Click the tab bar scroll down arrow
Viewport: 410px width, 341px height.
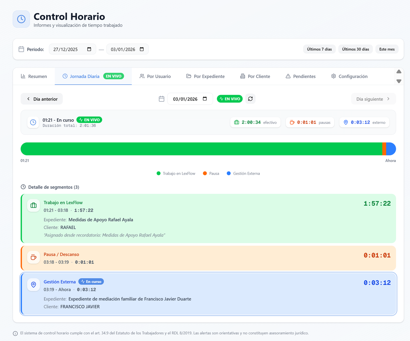[399, 81]
